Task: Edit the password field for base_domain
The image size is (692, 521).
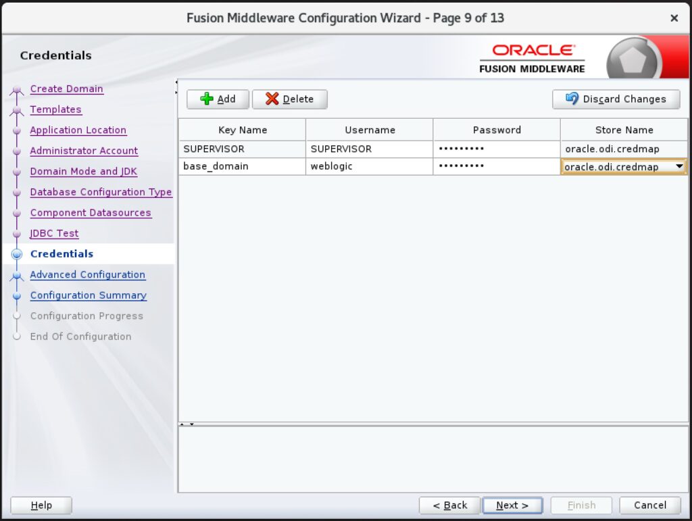Action: pyautogui.click(x=497, y=166)
